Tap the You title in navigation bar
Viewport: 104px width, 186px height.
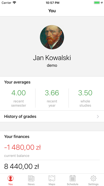(x=52, y=11)
